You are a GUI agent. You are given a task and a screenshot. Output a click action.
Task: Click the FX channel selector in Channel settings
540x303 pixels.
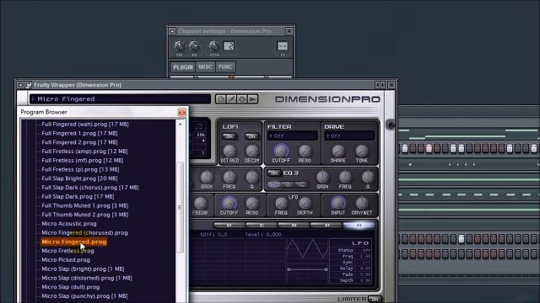pyautogui.click(x=283, y=45)
